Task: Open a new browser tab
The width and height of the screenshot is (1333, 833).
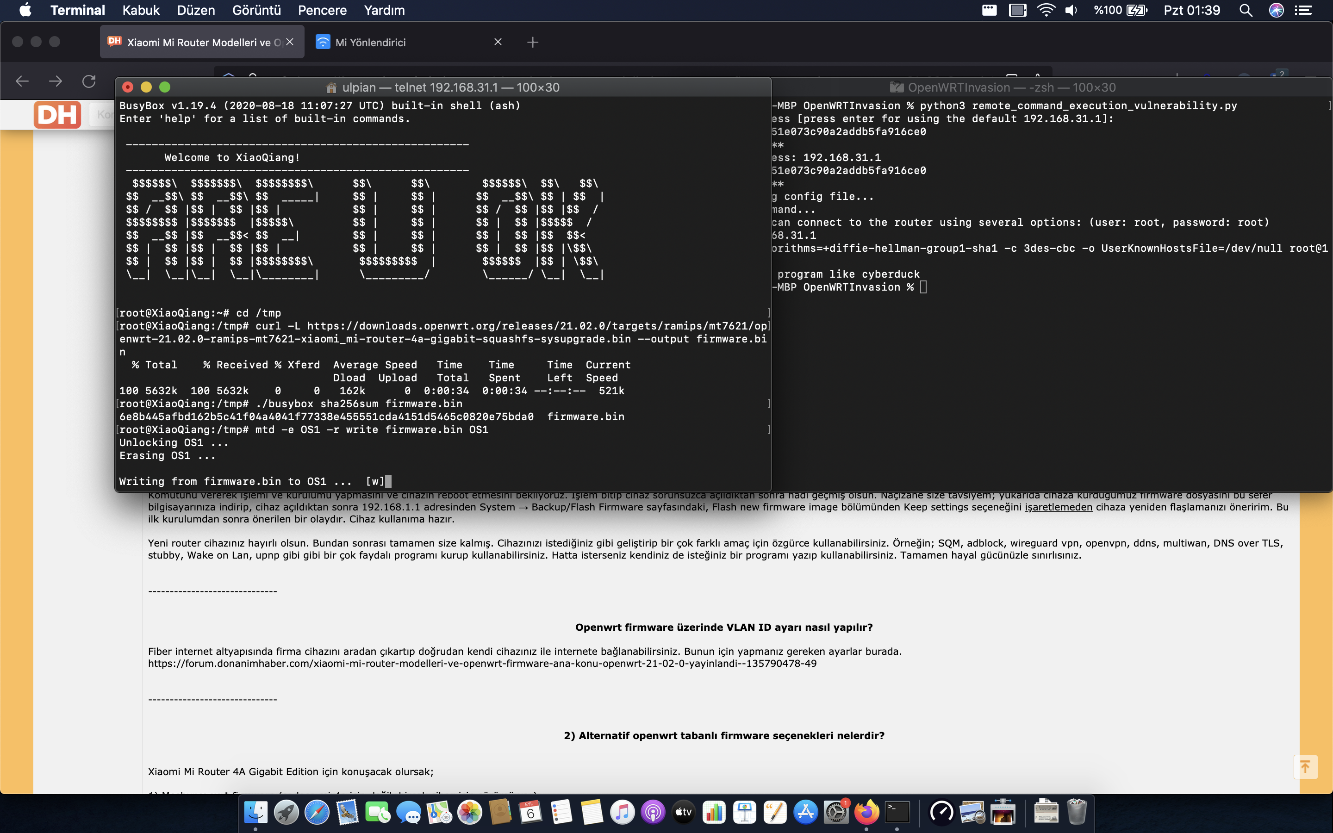Action: 533,42
